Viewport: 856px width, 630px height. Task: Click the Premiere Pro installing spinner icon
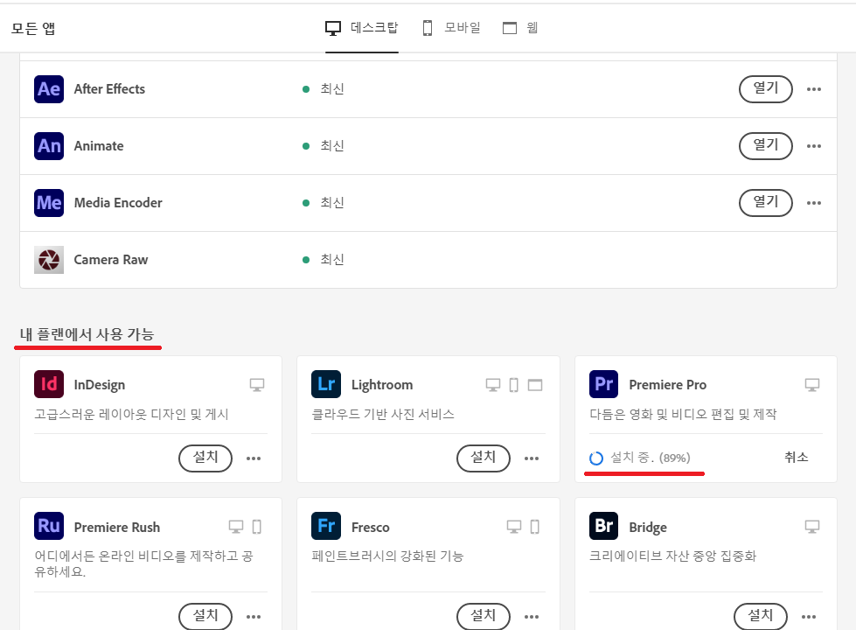point(596,458)
